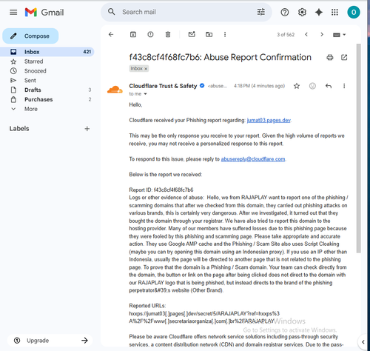
Task: Open the account avatar 'O'
Action: tap(354, 12)
